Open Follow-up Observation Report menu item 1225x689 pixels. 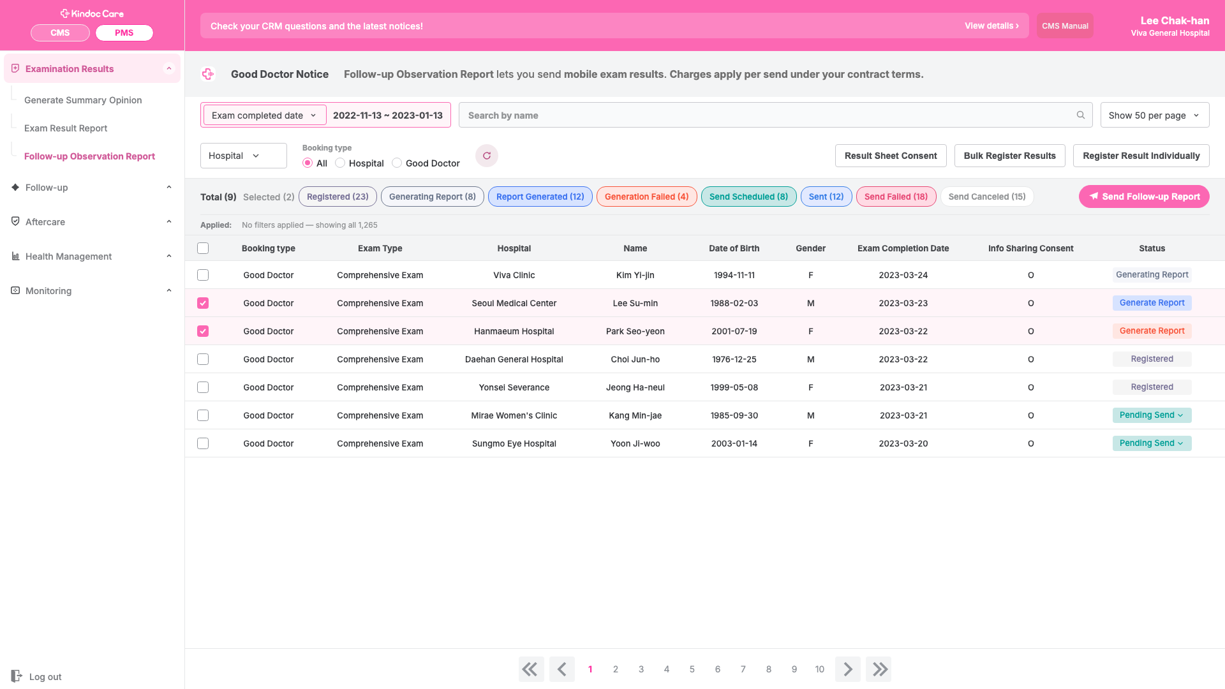(89, 156)
